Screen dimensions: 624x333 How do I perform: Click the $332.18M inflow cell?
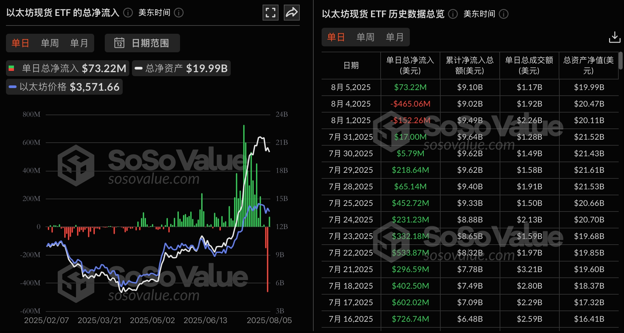[x=410, y=236]
